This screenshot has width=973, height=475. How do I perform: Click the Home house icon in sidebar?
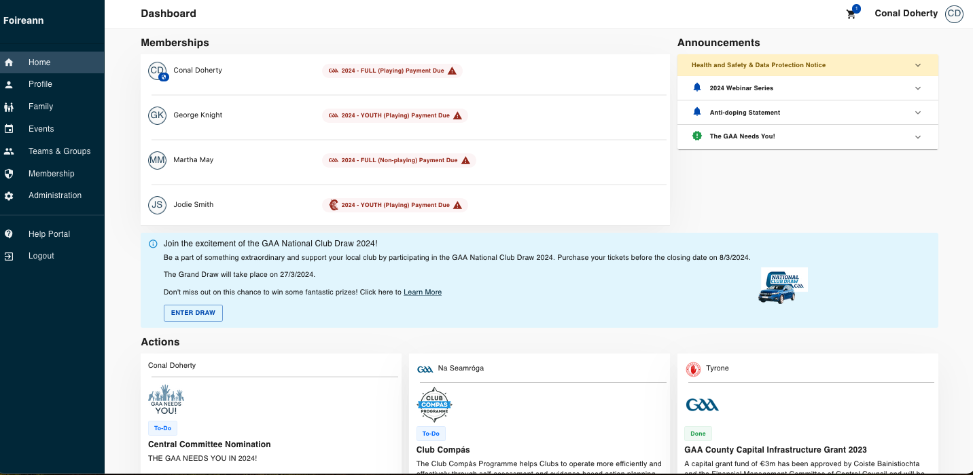pyautogui.click(x=9, y=62)
